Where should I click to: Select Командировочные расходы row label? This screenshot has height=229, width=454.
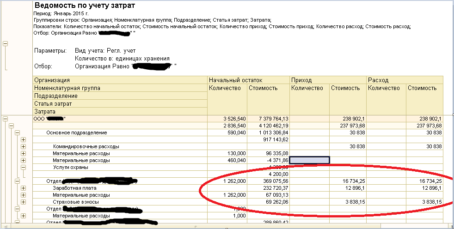click(86, 147)
